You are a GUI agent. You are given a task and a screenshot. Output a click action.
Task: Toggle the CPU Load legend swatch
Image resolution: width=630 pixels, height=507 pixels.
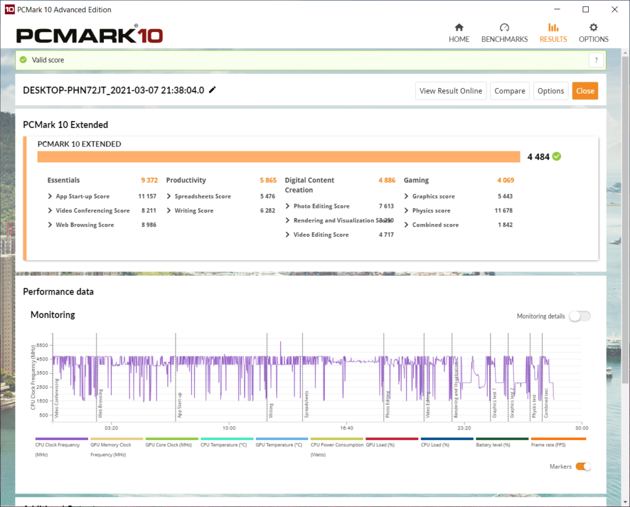click(447, 439)
